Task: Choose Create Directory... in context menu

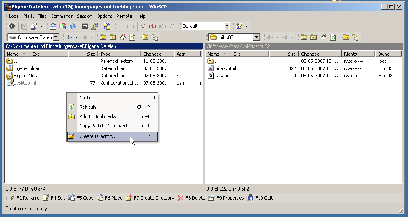Action: pyautogui.click(x=113, y=136)
